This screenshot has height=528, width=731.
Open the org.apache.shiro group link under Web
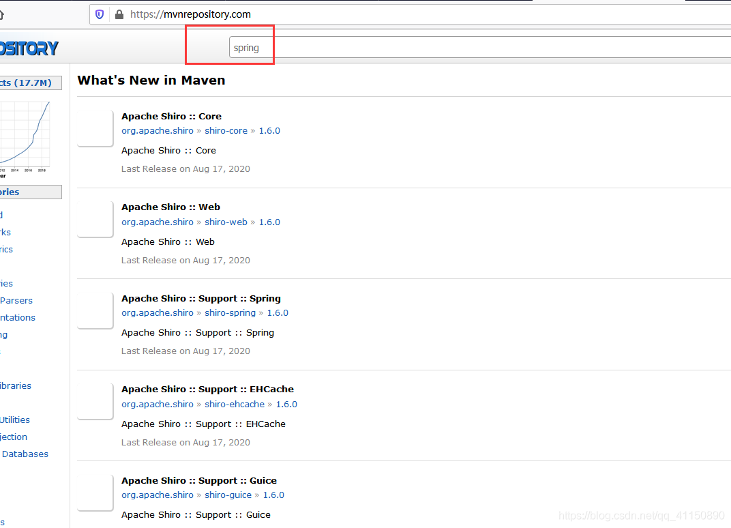pyautogui.click(x=158, y=222)
